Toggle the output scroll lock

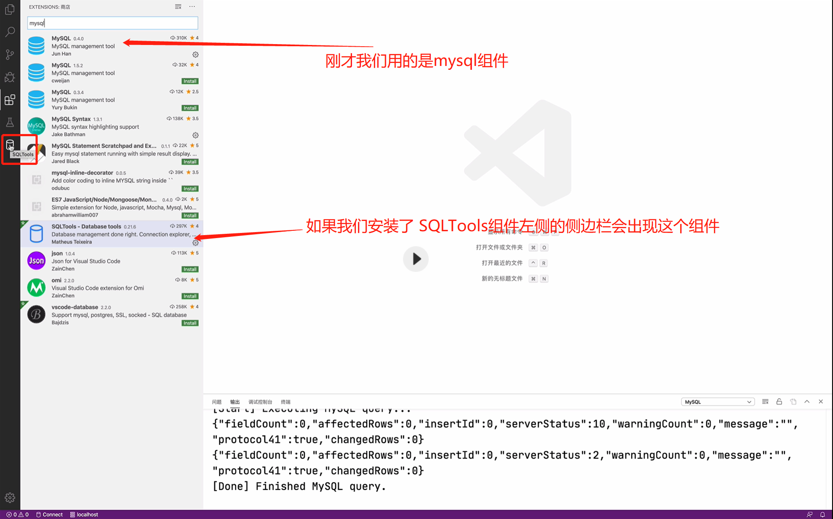tap(779, 402)
